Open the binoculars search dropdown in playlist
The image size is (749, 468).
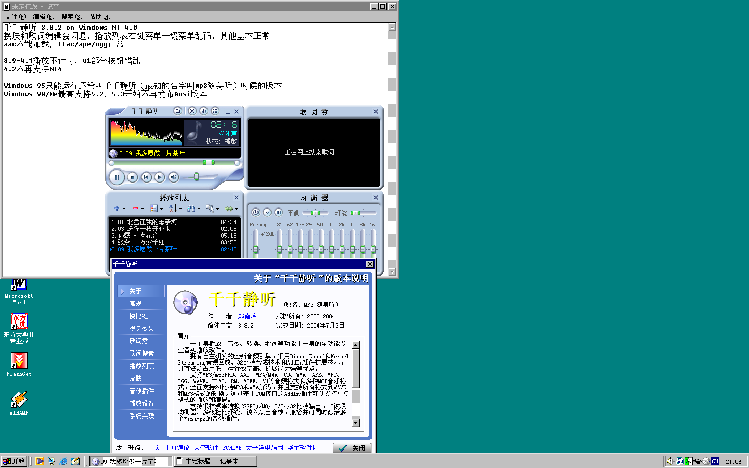pyautogui.click(x=193, y=209)
